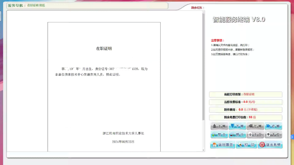This screenshot has height=165, width=294.
Task: Click the 在职证明 预览 breadcrumb in 服务导航
Action: point(36,5)
